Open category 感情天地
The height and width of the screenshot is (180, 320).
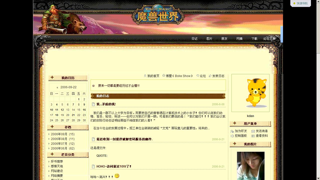[x=57, y=166]
